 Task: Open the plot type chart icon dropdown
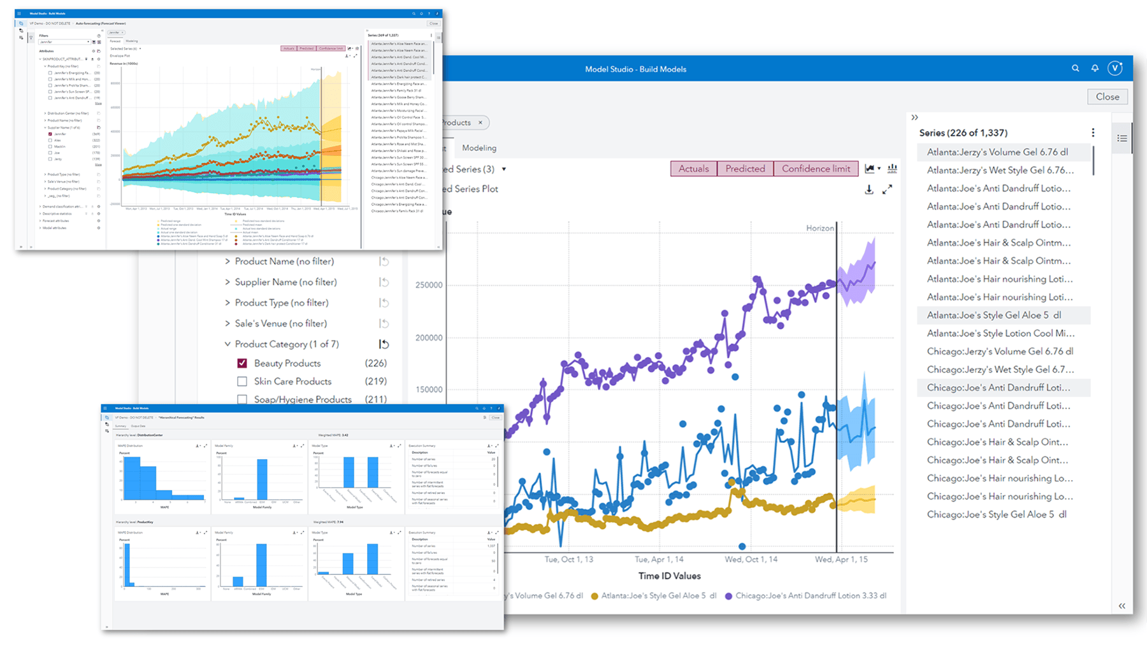pyautogui.click(x=879, y=168)
